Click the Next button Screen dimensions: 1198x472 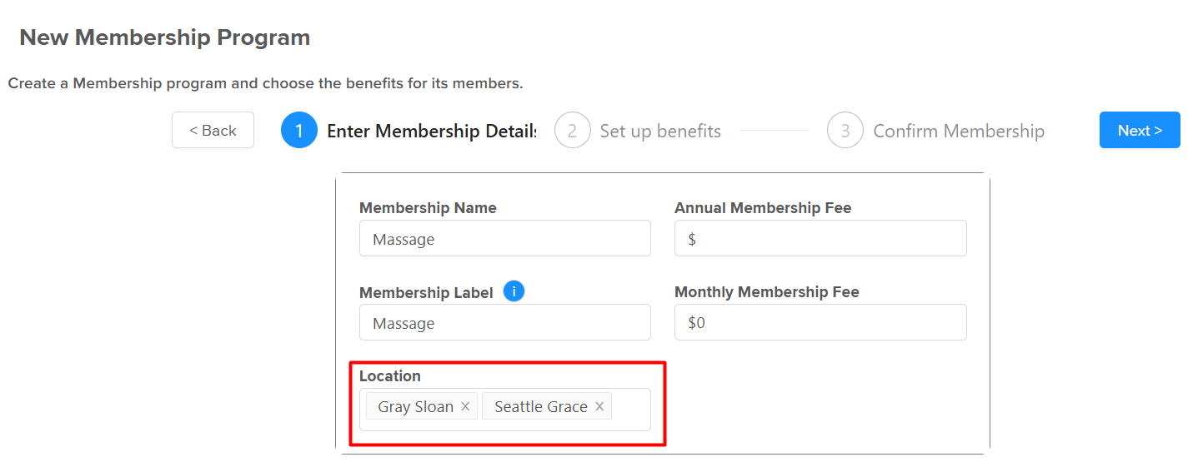1140,130
